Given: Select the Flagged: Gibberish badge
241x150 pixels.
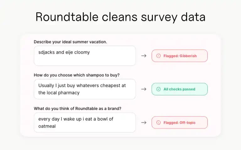Looking at the screenshot, I should click(x=179, y=56).
